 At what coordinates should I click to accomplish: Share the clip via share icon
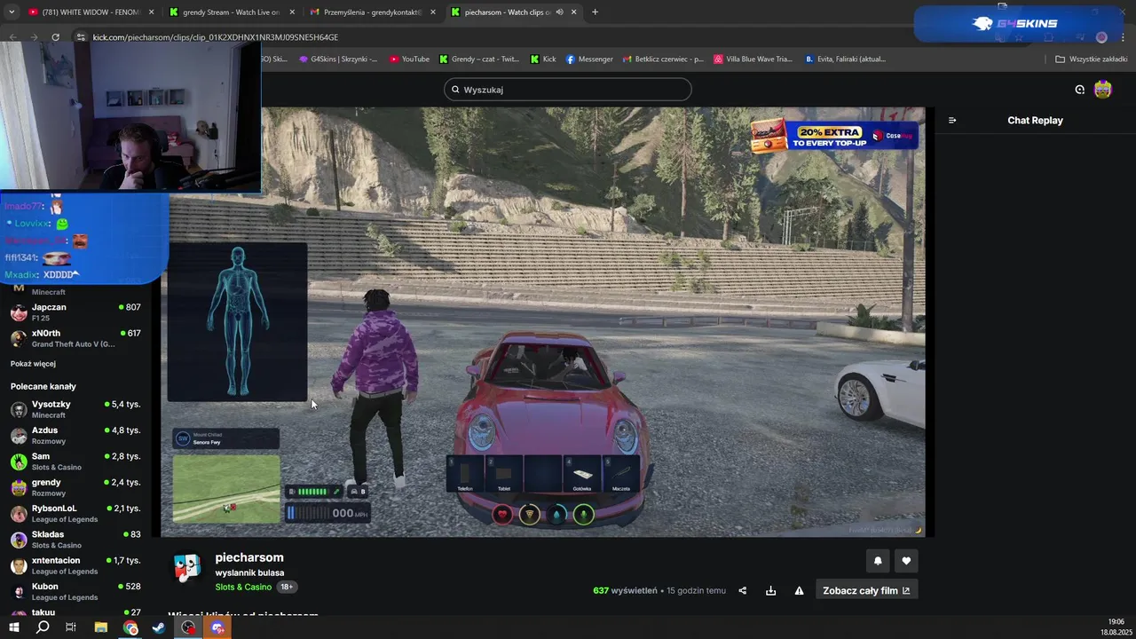(743, 590)
